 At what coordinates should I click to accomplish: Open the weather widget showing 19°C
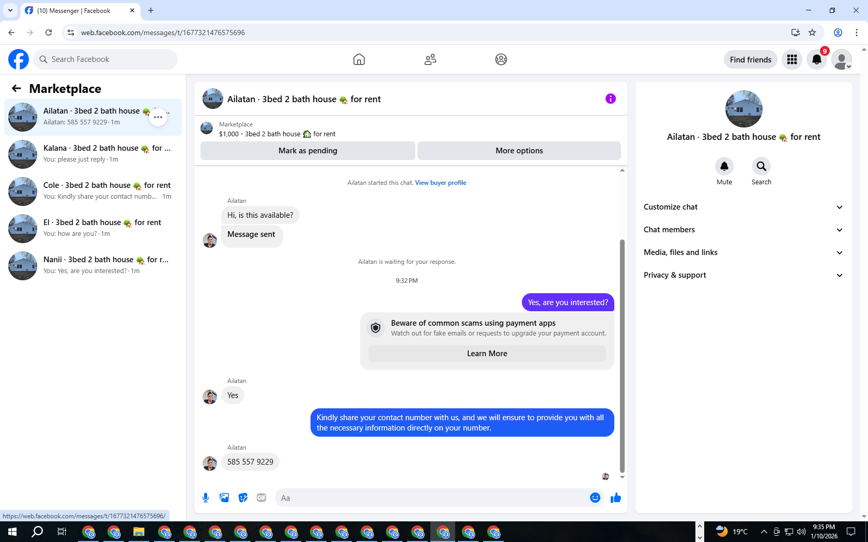(732, 532)
